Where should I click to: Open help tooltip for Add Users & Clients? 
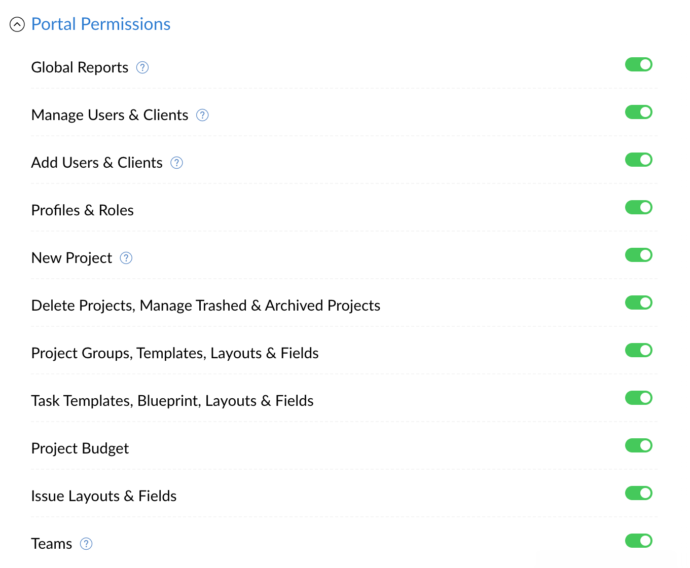176,163
